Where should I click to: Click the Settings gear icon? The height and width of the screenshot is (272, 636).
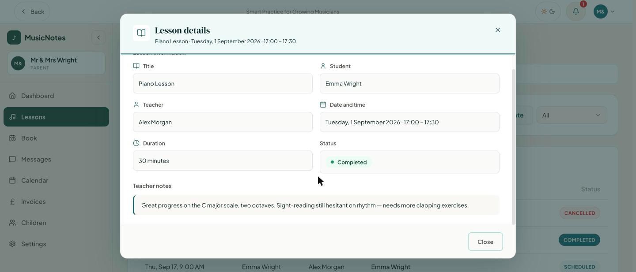click(x=12, y=244)
